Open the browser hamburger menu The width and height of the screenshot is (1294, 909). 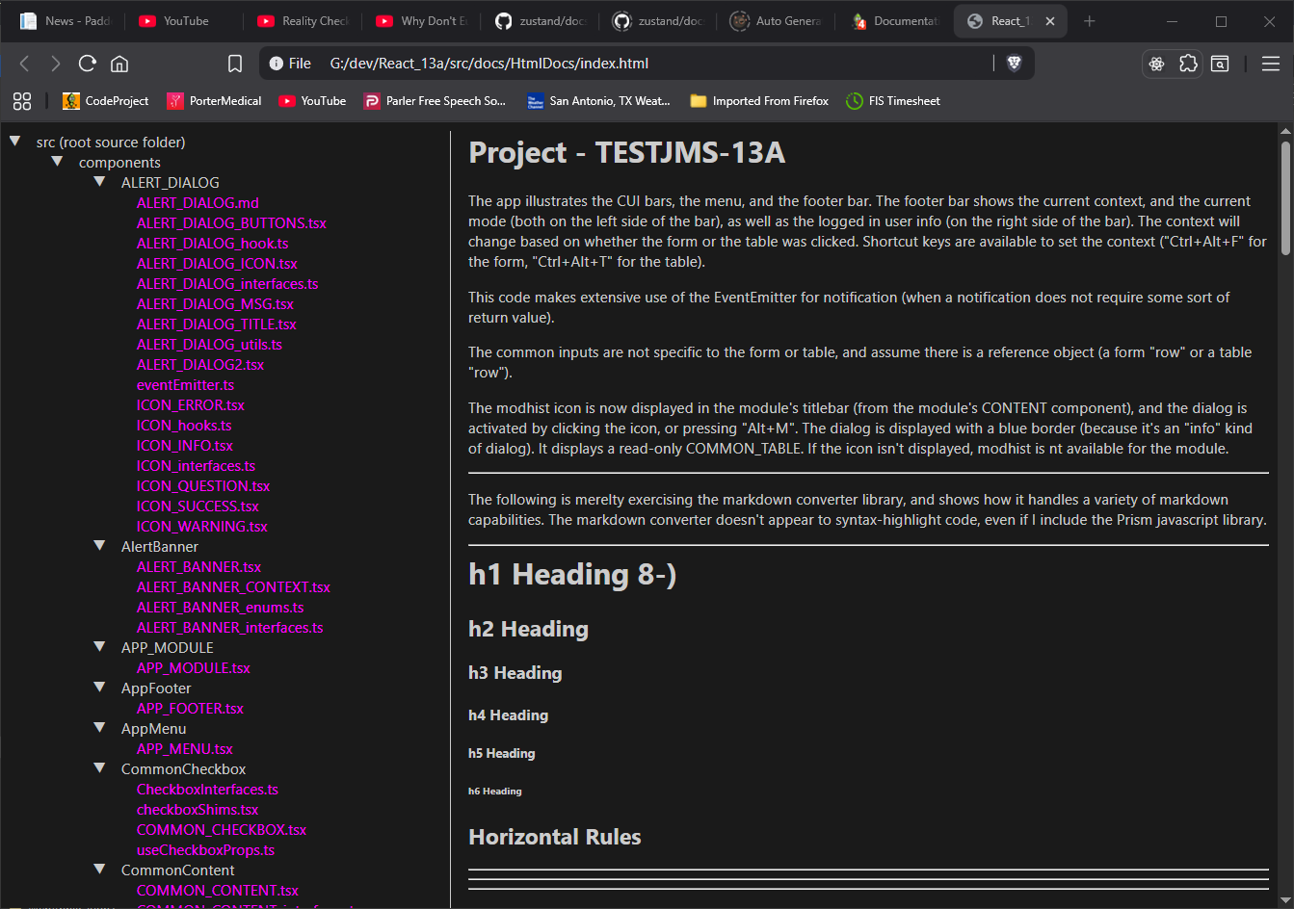pos(1271,64)
